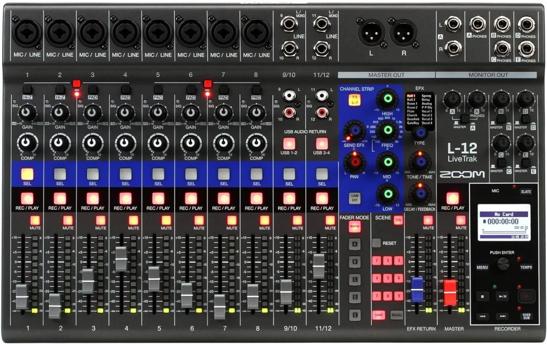Click the channel 1 MIC/LINE combo jack

click(27, 33)
